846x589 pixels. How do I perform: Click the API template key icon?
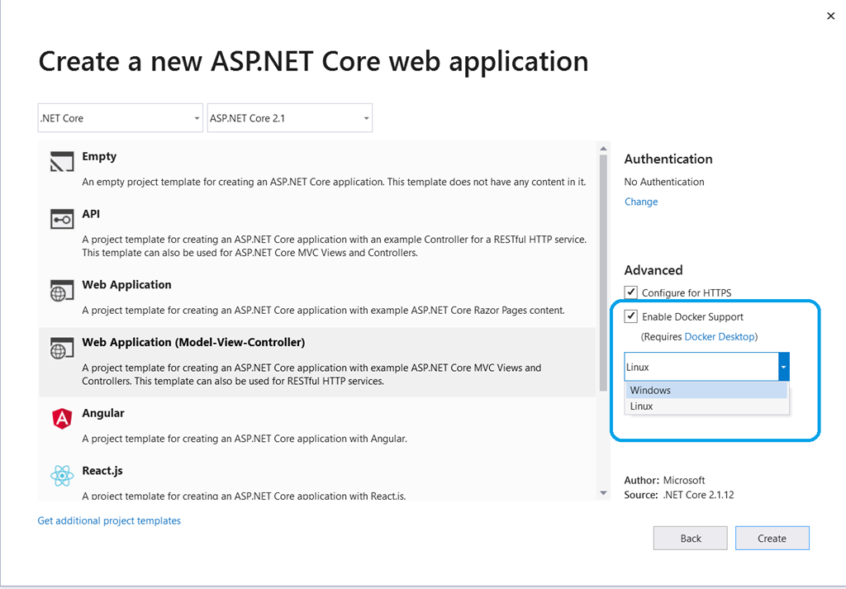pyautogui.click(x=62, y=219)
